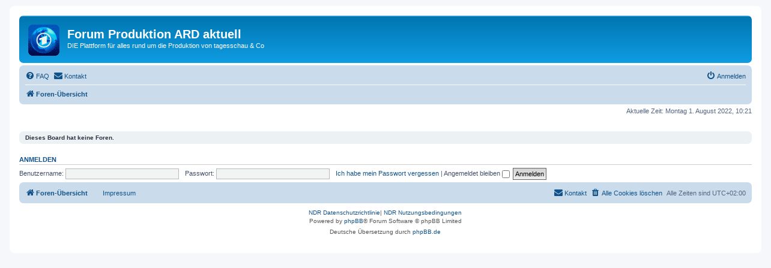
Task: Click the 'Alle Zeiten sind UTC+02:00' text
Action: pyautogui.click(x=706, y=193)
